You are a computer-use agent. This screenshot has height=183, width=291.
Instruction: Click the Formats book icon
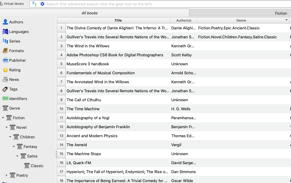click(x=5, y=51)
